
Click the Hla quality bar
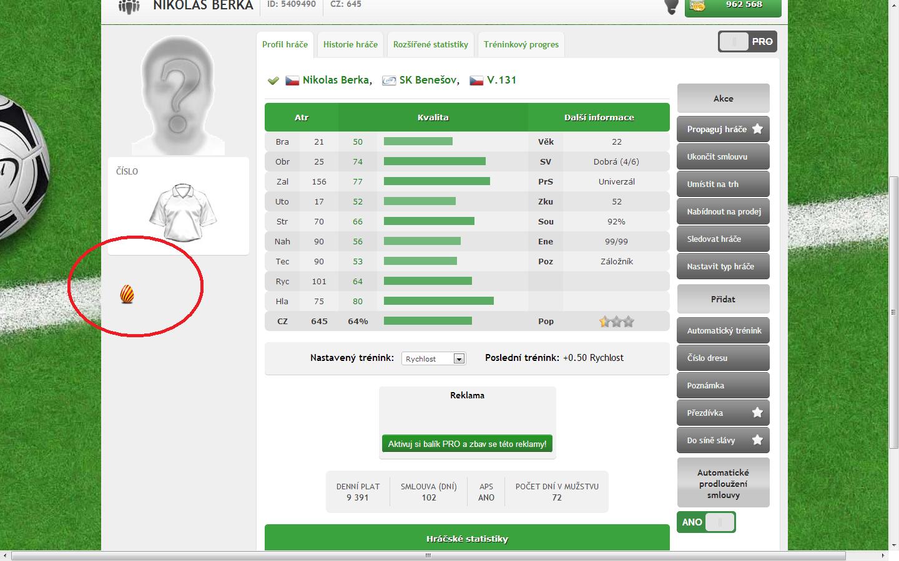439,301
